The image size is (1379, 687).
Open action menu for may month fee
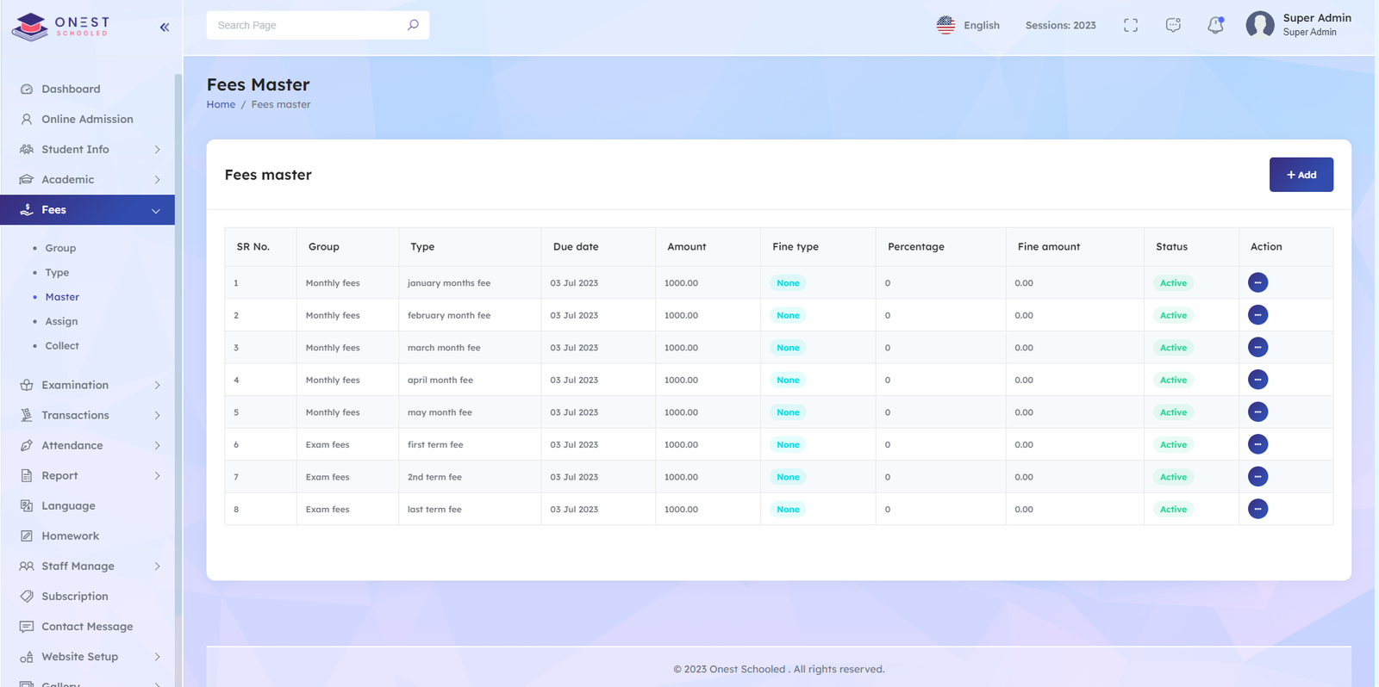tap(1257, 412)
